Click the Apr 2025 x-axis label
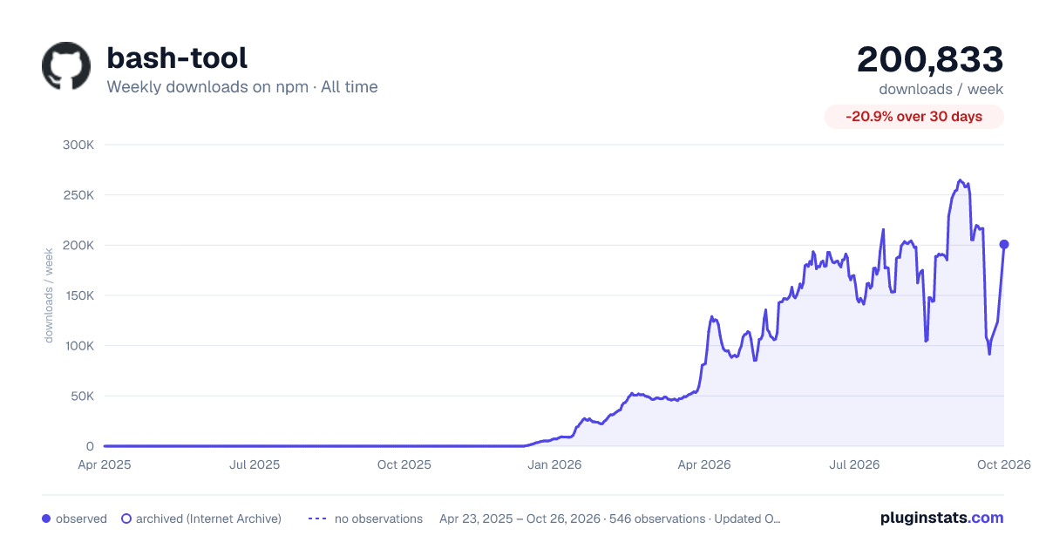The image size is (1046, 549). point(105,464)
